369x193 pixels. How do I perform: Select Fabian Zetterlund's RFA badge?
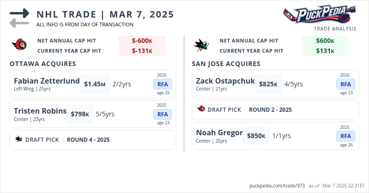point(162,84)
